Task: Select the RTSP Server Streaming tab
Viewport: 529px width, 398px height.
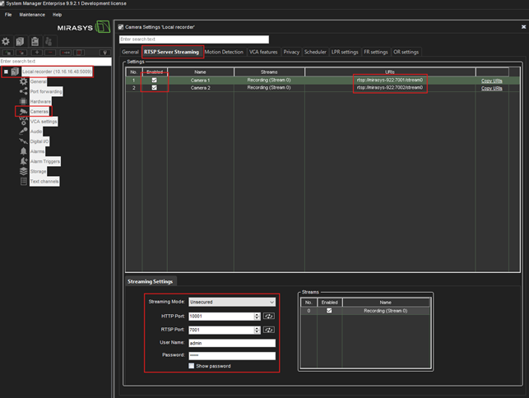Action: point(172,52)
